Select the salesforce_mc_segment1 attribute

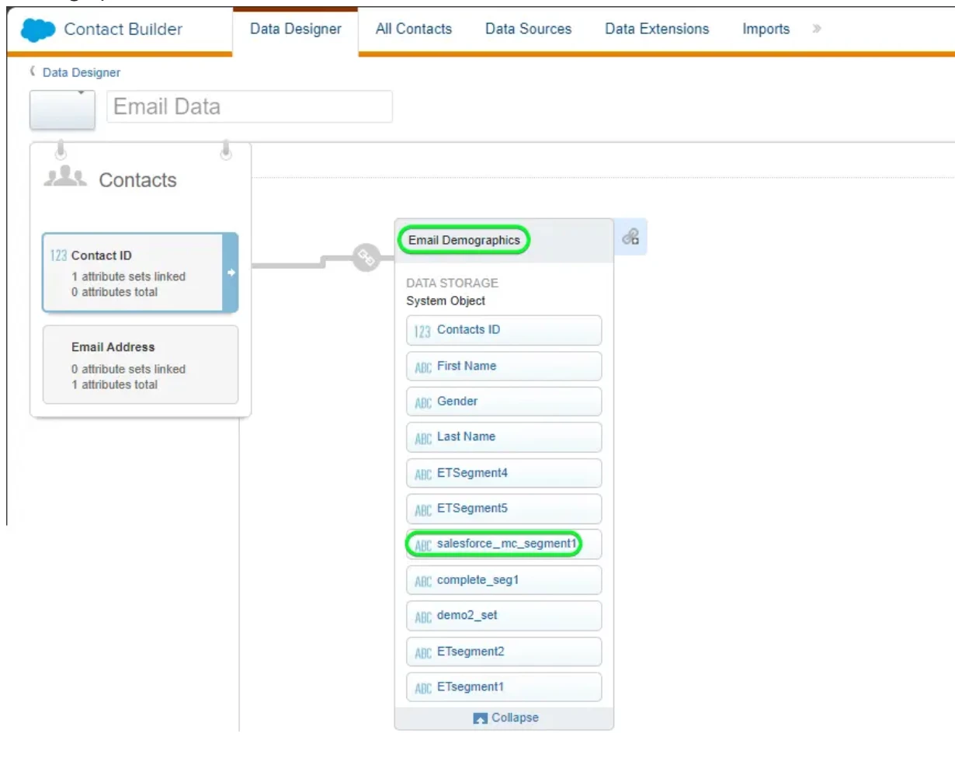(504, 544)
